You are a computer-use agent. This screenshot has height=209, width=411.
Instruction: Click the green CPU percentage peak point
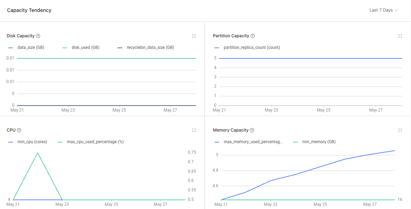(38, 153)
